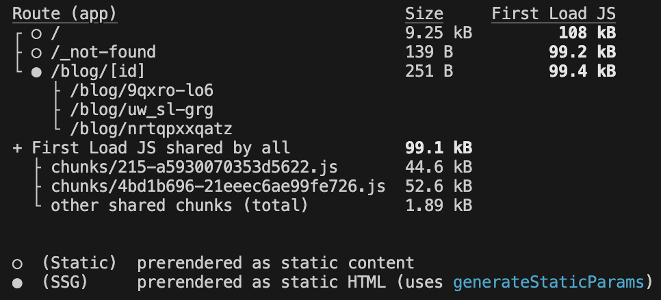The height and width of the screenshot is (300, 661).
Task: Click chunks/215-a5930070353d5622.js file name
Action: (194, 167)
